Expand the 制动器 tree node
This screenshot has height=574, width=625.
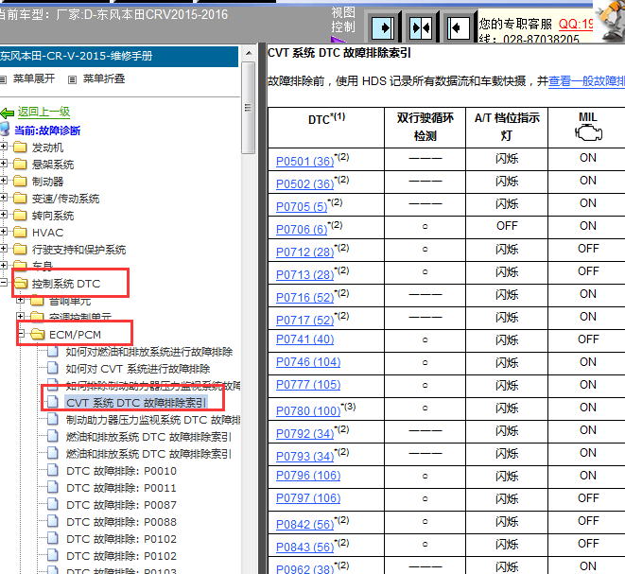(x=3, y=181)
